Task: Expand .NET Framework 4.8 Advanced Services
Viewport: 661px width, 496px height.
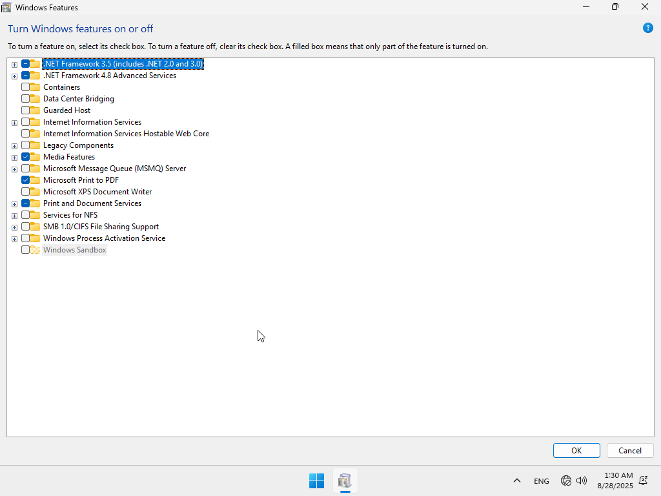Action: click(x=14, y=76)
